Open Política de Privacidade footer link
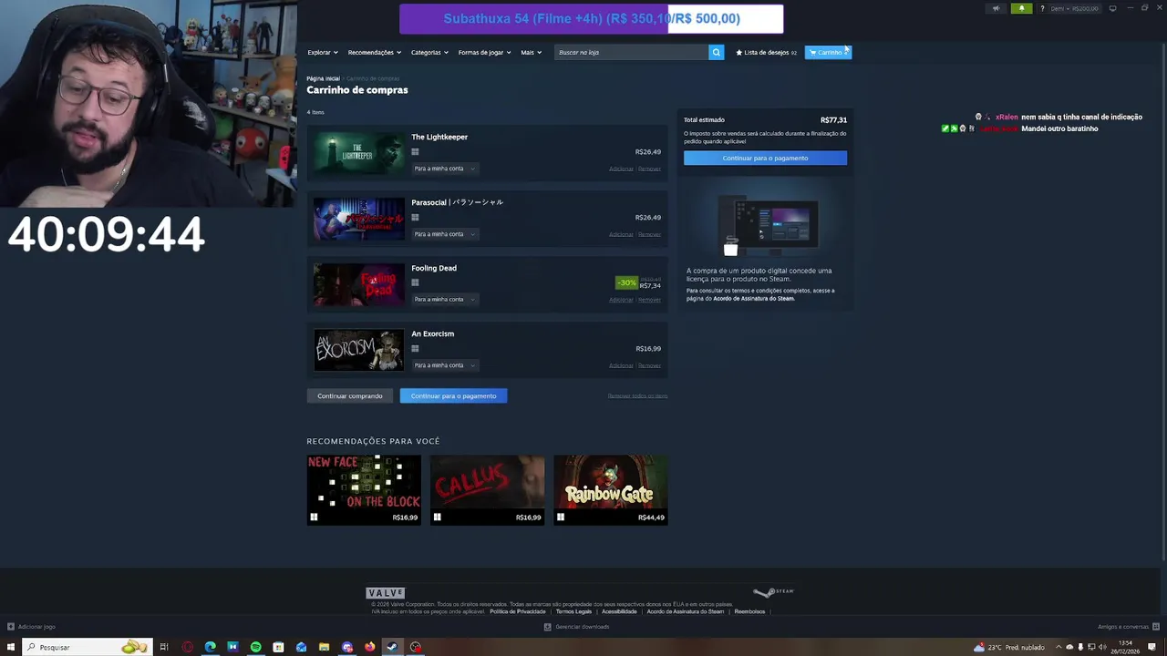This screenshot has width=1167, height=656. point(517,611)
